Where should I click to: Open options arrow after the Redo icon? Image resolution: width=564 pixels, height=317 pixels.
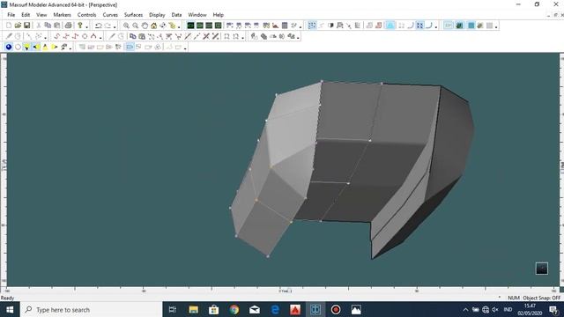tap(115, 26)
